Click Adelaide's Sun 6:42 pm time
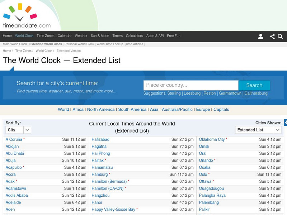287x215 pixels. (75, 202)
